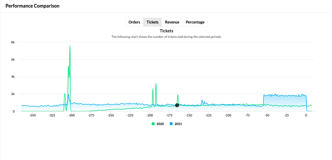Click the blue 2021 legend circle
Image resolution: width=332 pixels, height=160 pixels.
[171, 124]
